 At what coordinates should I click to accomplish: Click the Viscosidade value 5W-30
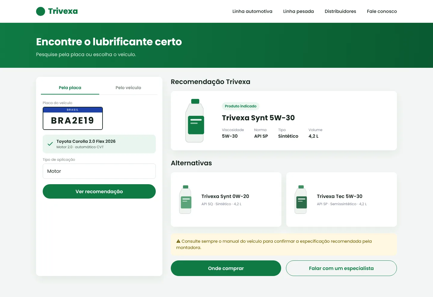tap(230, 136)
